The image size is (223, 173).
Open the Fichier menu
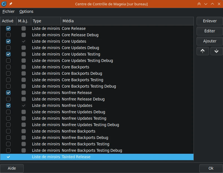(x=9, y=11)
